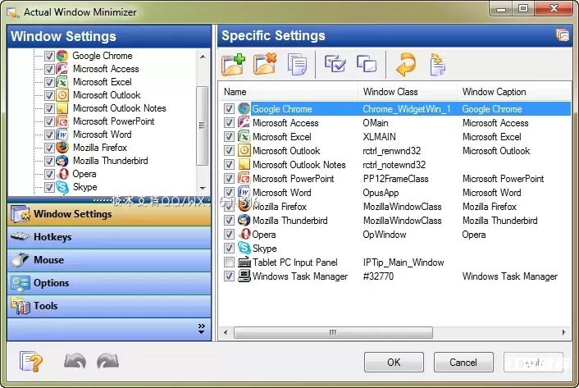Click the PP12FrameClass cell

coord(395,179)
